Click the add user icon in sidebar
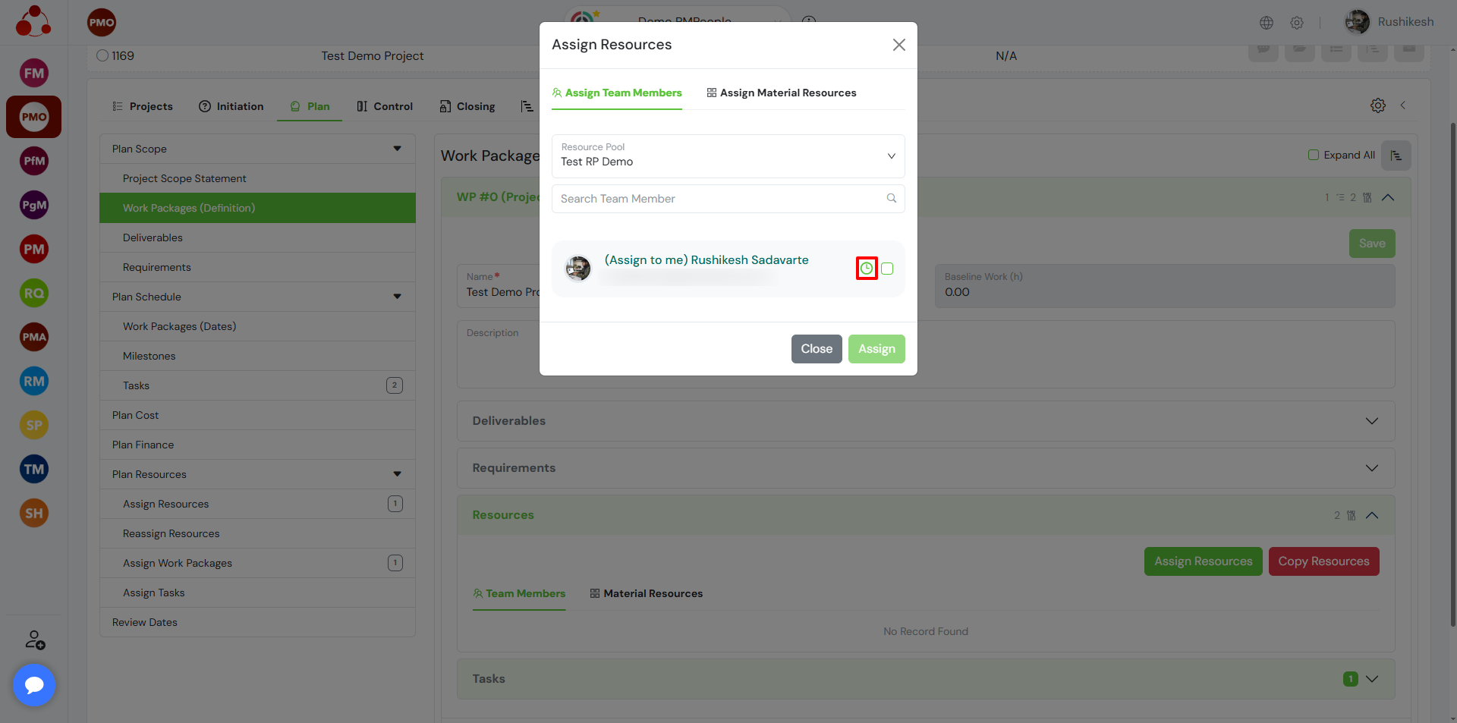This screenshot has height=723, width=1457. click(x=35, y=640)
